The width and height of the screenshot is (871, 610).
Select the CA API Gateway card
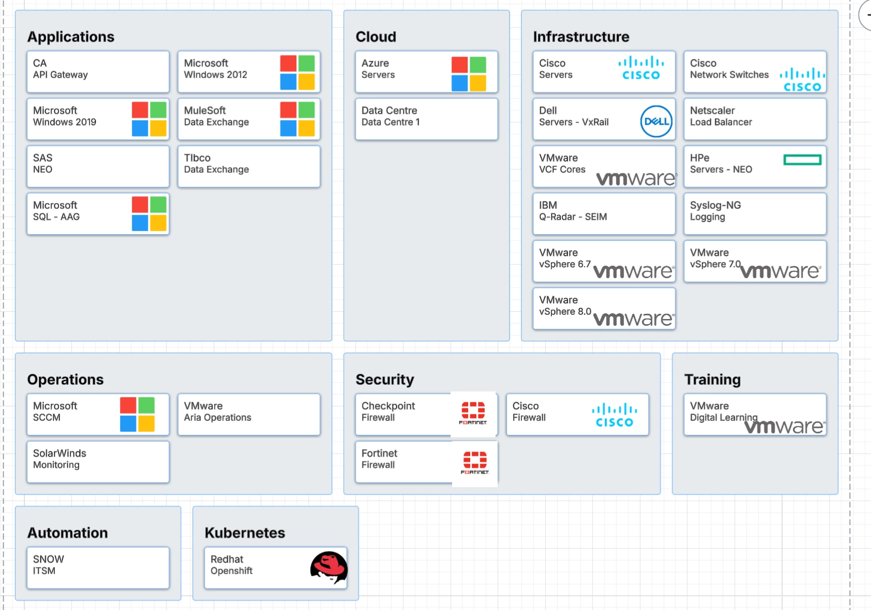click(x=98, y=71)
